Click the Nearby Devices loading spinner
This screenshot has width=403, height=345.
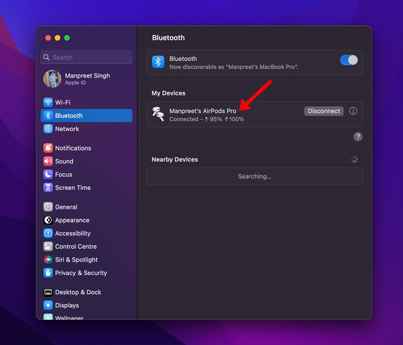[354, 160]
